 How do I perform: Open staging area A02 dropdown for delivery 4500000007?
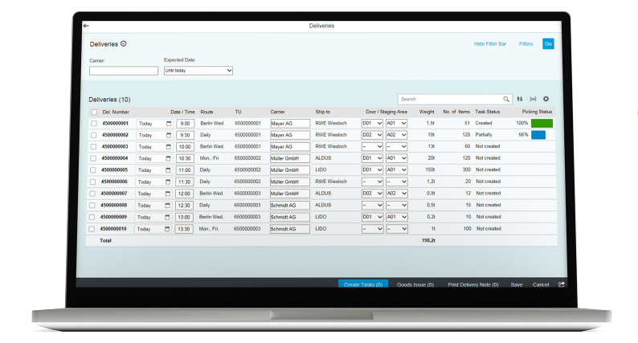pos(397,194)
